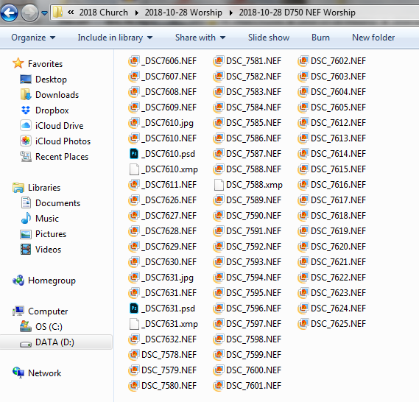
Task: Expand the Include in library dropdown
Action: 115,38
